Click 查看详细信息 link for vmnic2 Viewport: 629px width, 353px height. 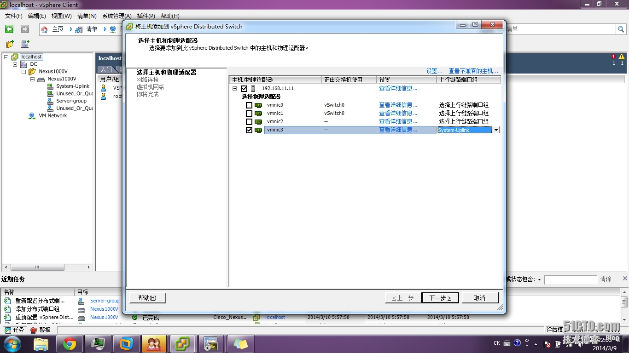(x=398, y=122)
